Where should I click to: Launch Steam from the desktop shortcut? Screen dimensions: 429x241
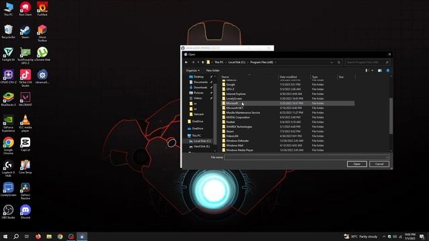point(25,31)
